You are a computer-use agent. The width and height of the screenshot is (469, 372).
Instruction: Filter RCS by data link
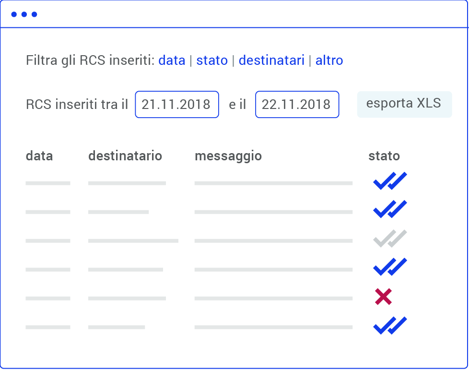172,60
